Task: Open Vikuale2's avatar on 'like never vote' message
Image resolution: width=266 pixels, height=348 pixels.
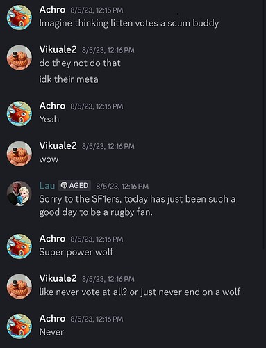Action: pyautogui.click(x=19, y=286)
